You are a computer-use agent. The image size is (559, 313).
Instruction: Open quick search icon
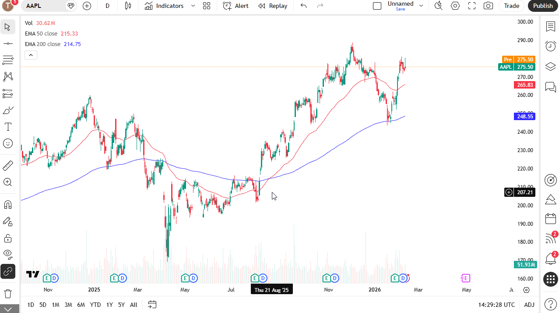click(x=438, y=6)
